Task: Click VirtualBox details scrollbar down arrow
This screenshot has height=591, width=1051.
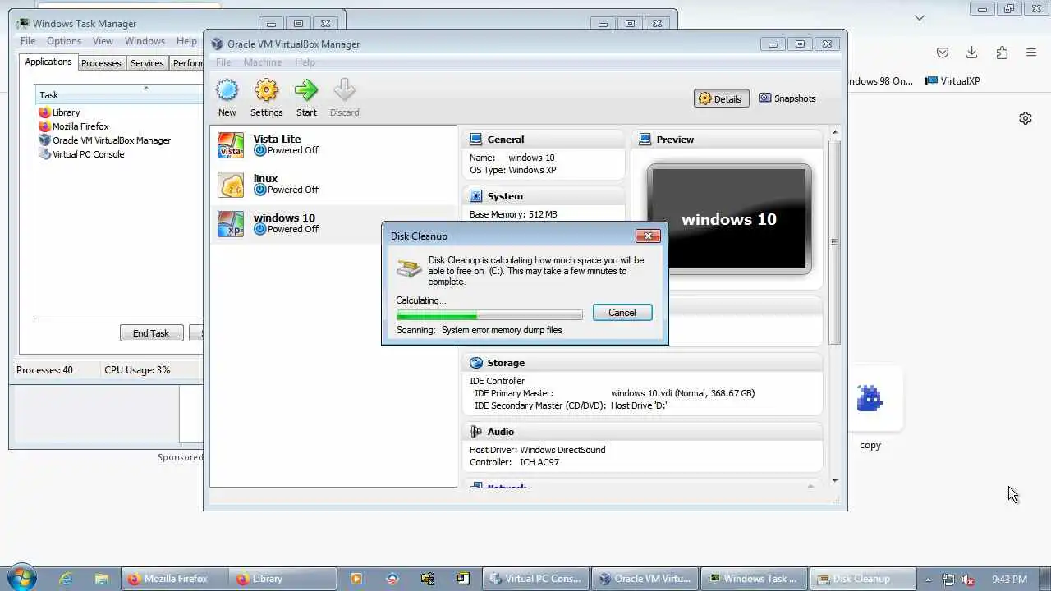Action: tap(835, 481)
